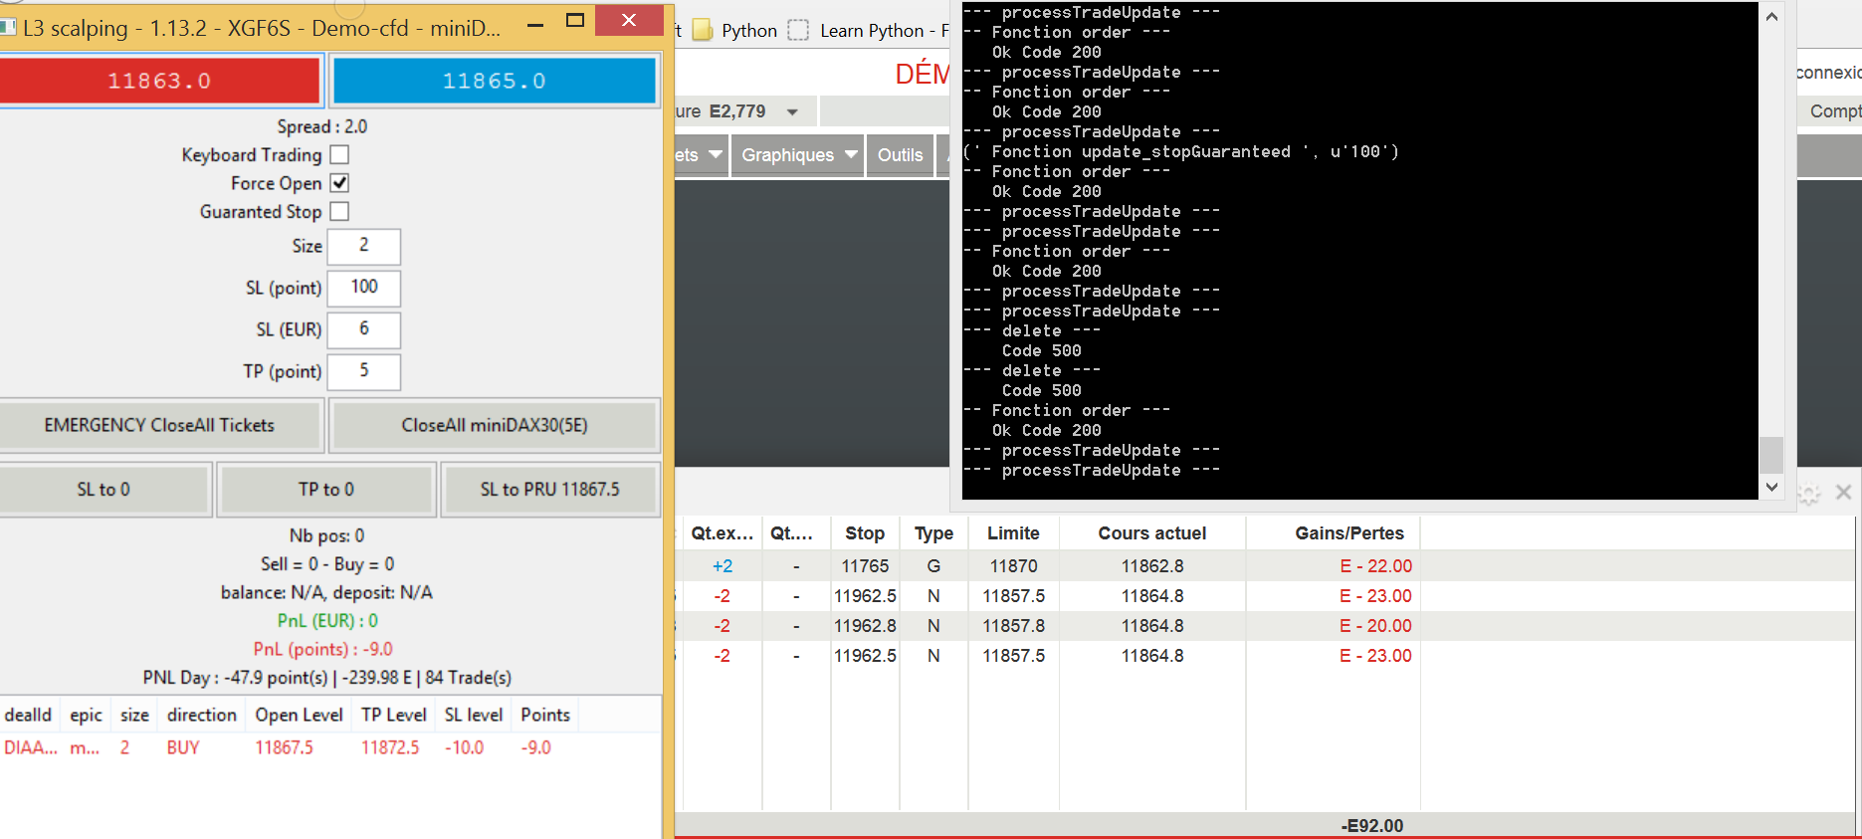This screenshot has height=839, width=1862.
Task: Open the Outils menu
Action: coord(900,155)
